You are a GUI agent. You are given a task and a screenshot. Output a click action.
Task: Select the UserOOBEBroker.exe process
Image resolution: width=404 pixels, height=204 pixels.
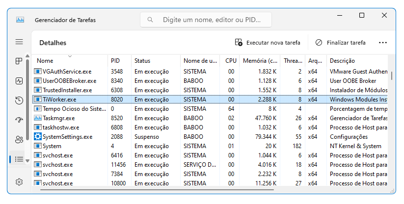(69, 81)
